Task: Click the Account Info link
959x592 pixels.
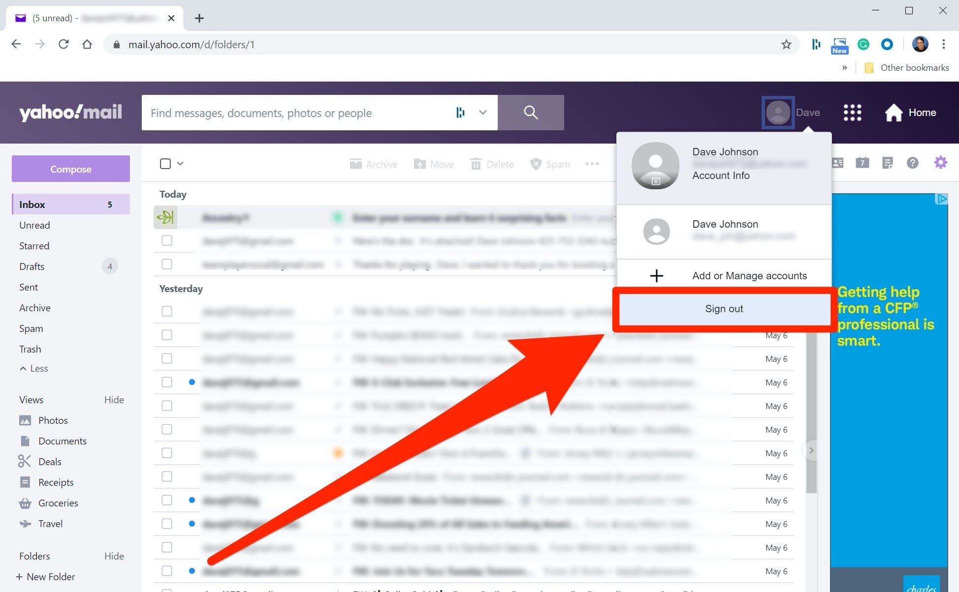Action: point(721,175)
